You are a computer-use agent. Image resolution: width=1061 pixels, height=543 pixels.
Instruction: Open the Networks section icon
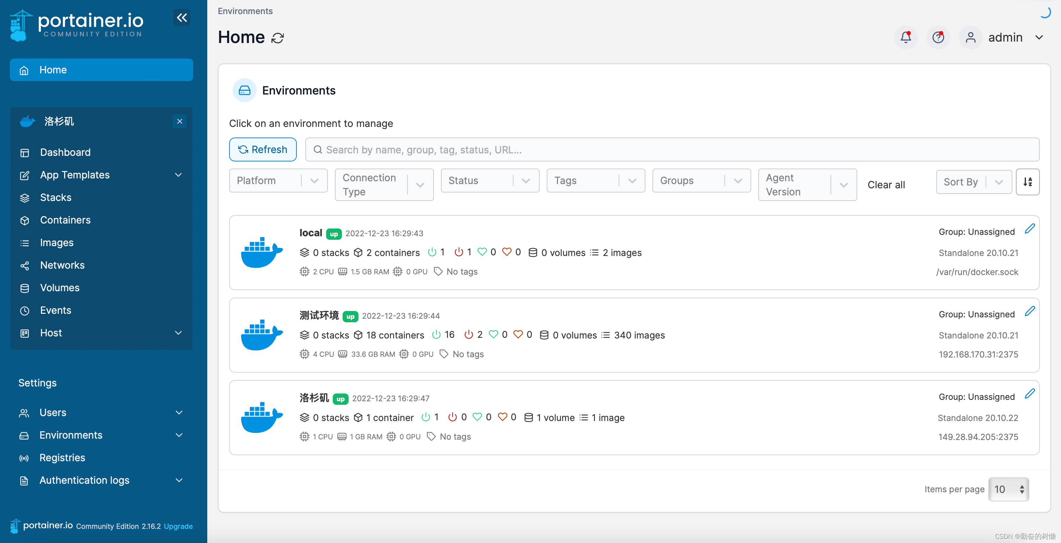coord(25,266)
